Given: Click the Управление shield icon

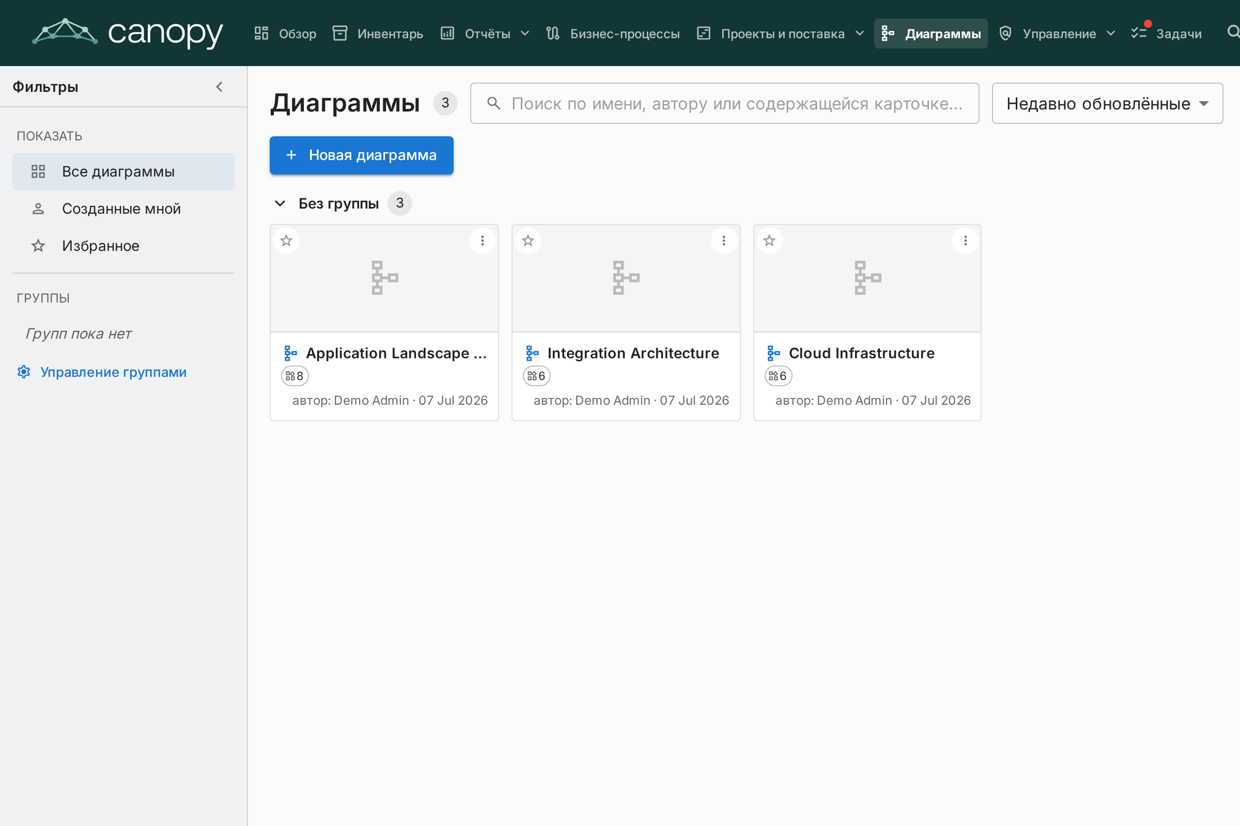Looking at the screenshot, I should click(1005, 33).
